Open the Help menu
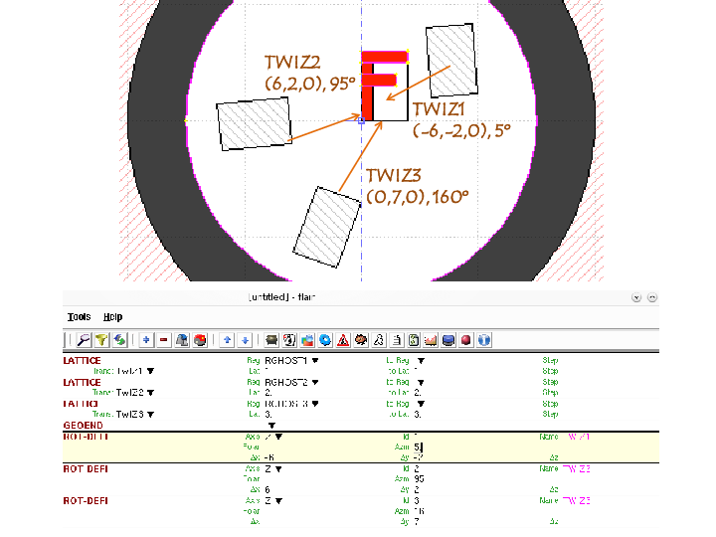 [x=112, y=317]
